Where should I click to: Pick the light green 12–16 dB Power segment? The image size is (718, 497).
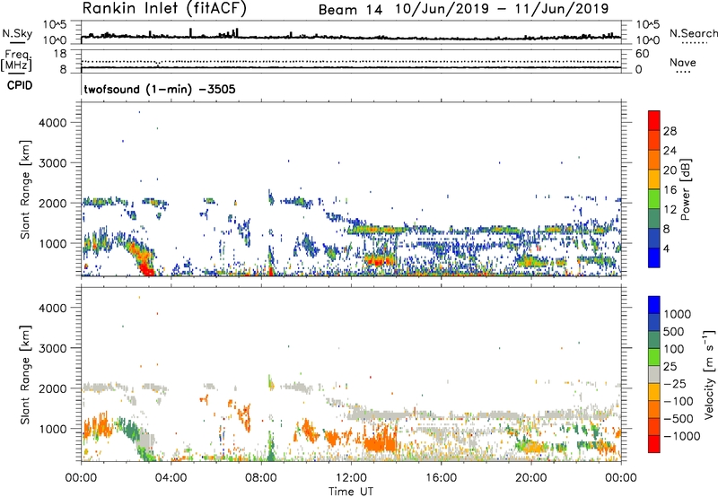(654, 198)
